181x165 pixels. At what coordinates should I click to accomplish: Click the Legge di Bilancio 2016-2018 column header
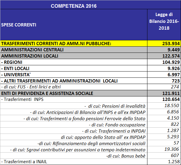(164, 21)
